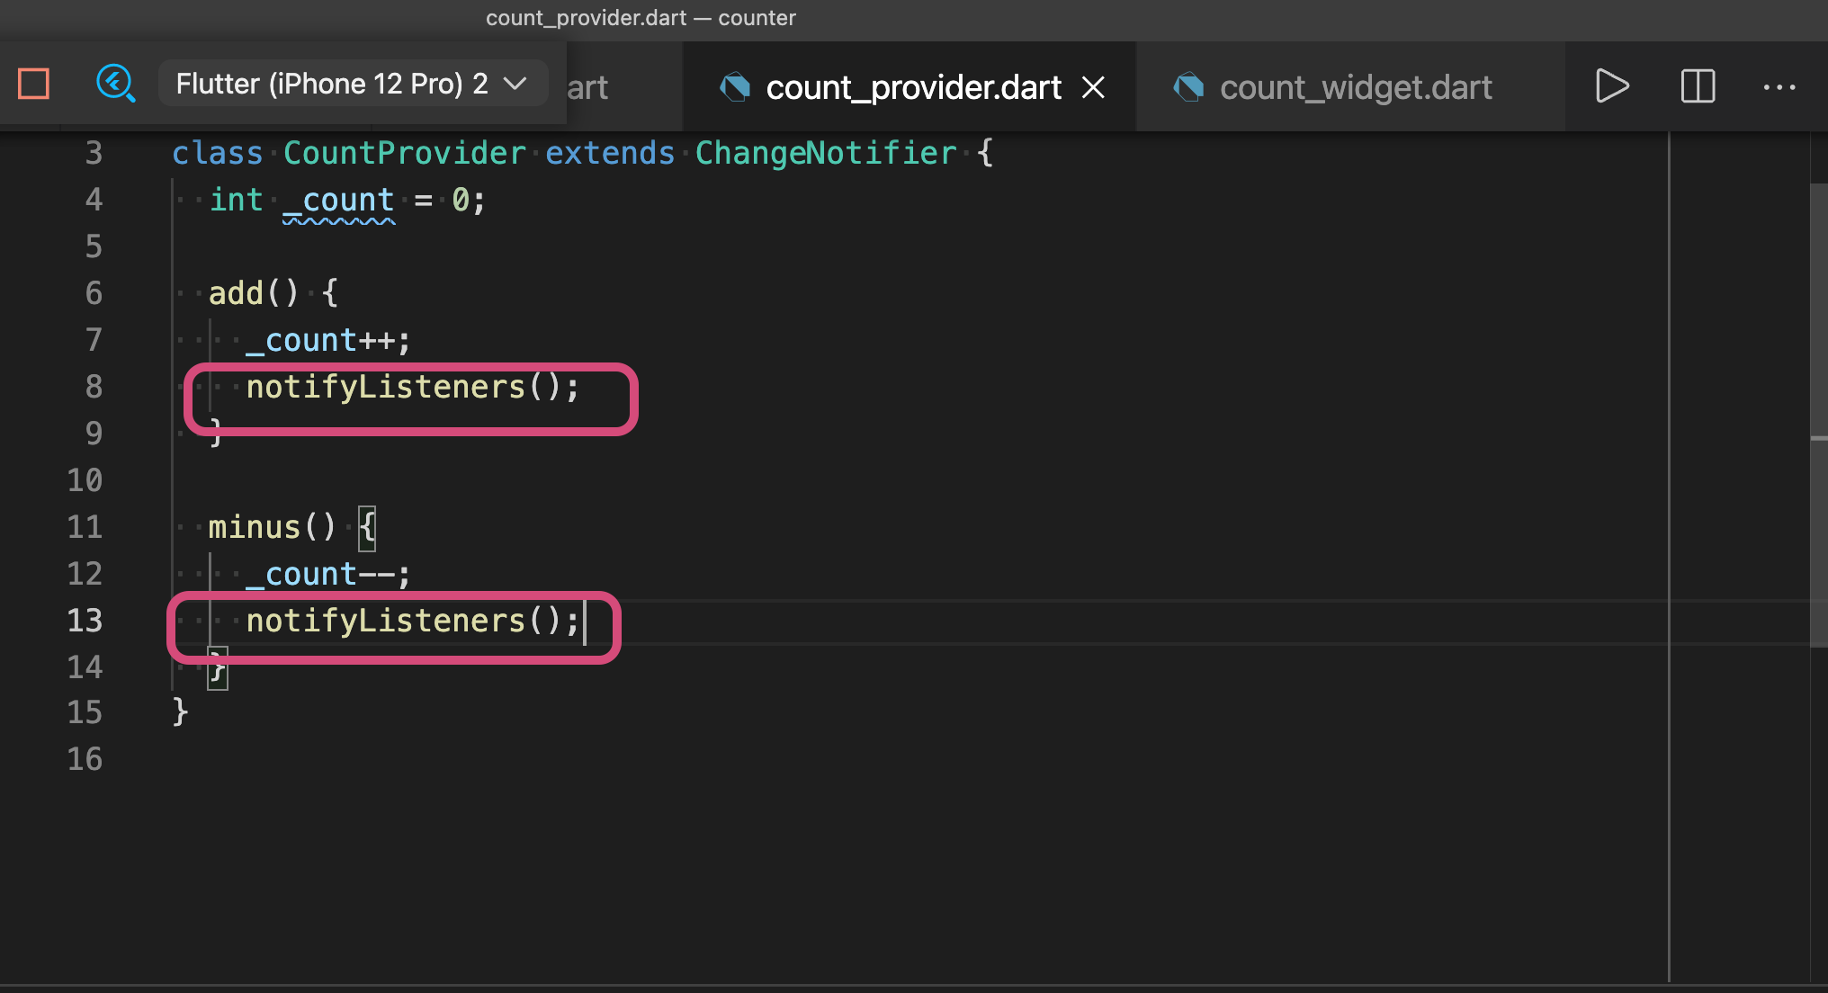Switch to the partially hidden tab ending in 'art'

coord(594,87)
